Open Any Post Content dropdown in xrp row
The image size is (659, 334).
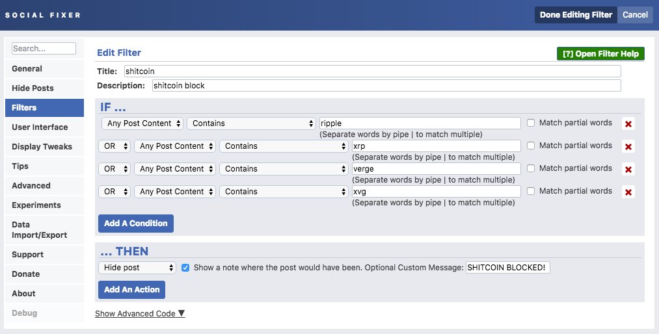tap(175, 146)
